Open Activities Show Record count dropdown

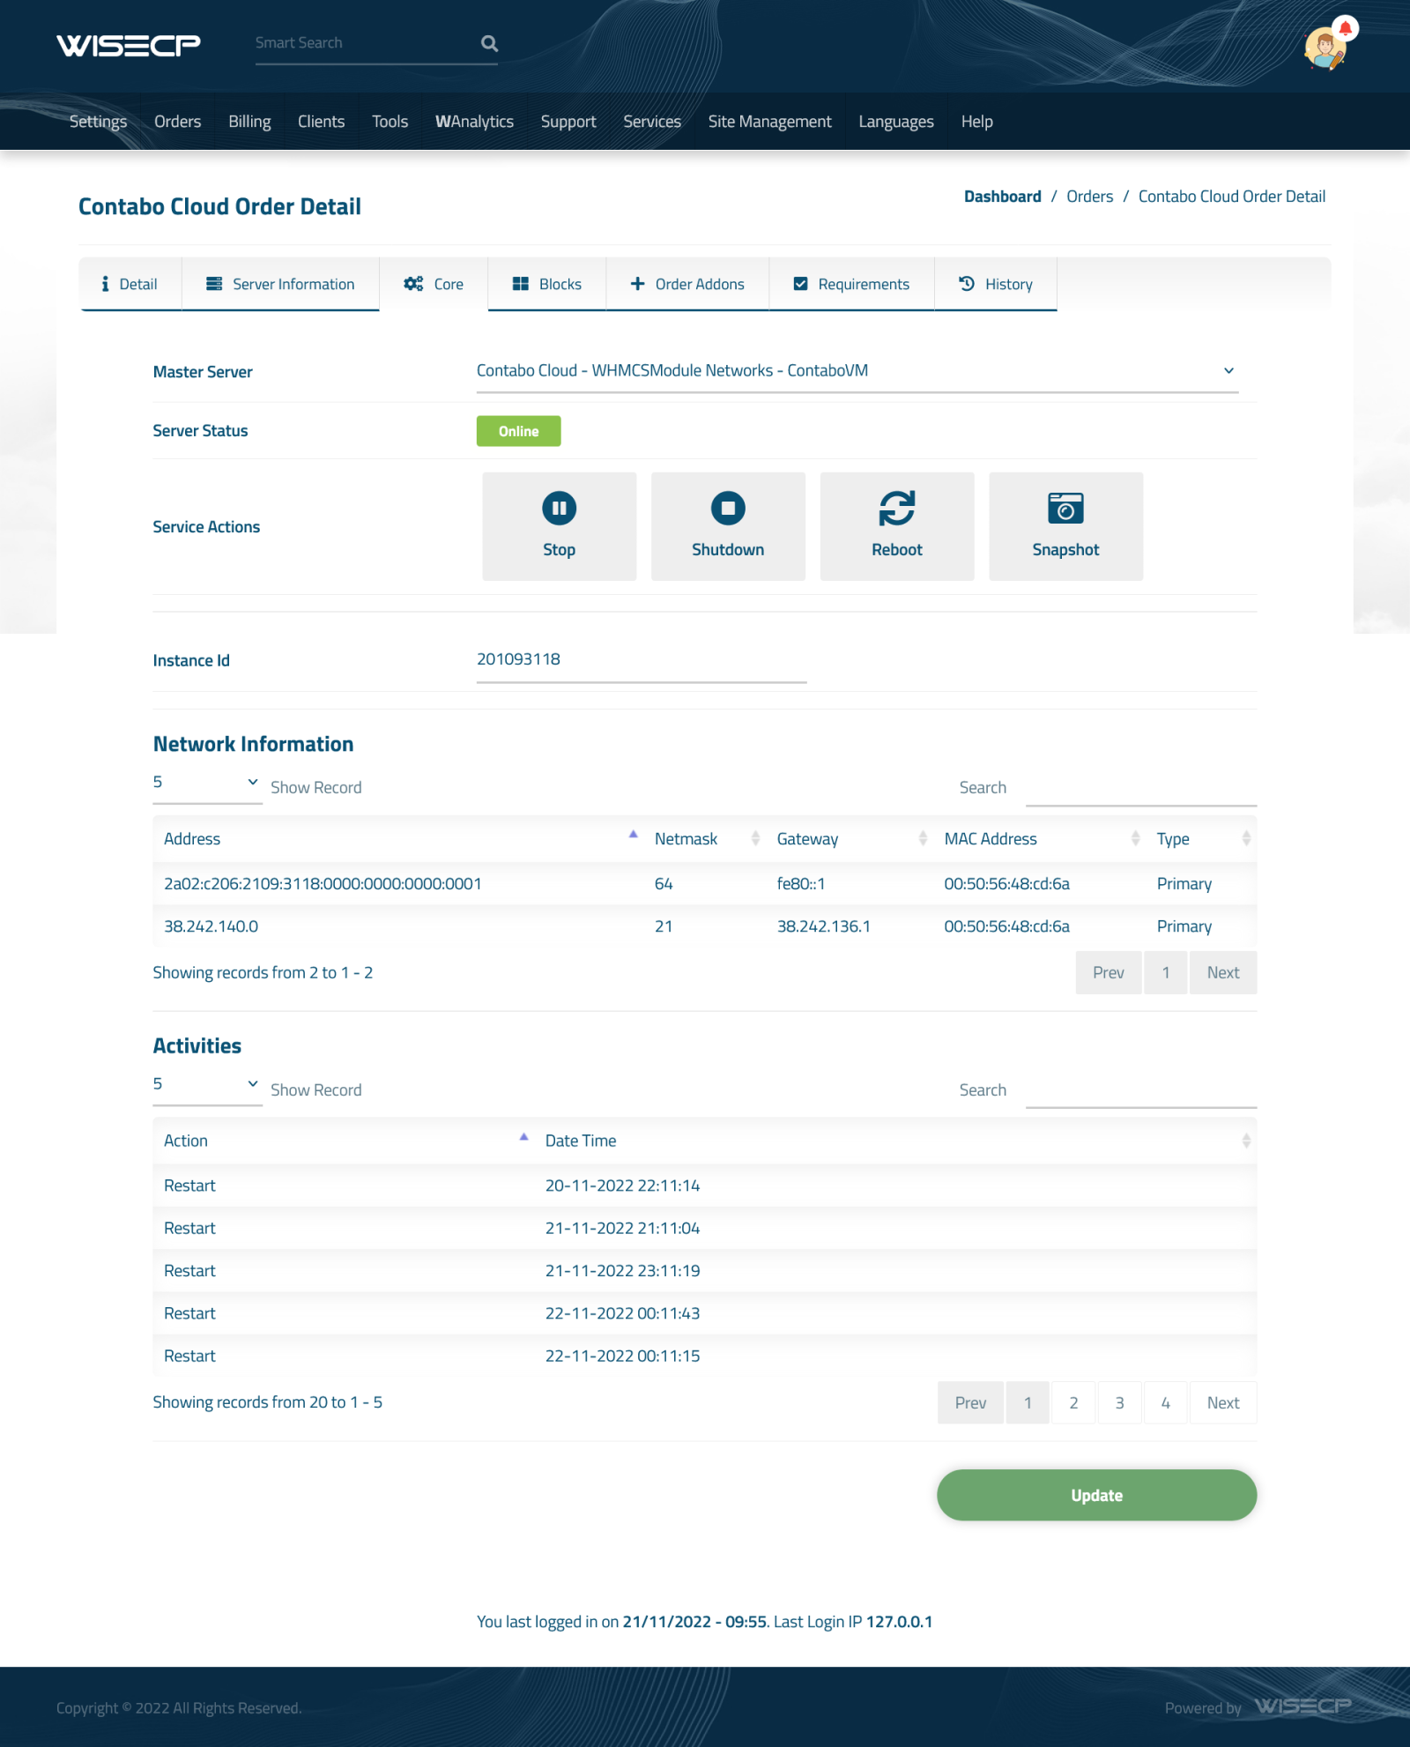pyautogui.click(x=207, y=1084)
